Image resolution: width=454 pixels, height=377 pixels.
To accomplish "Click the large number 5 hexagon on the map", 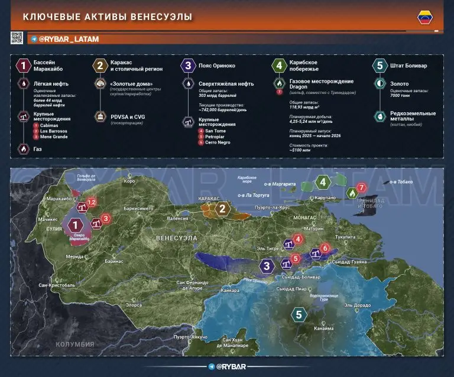I will tap(299, 315).
